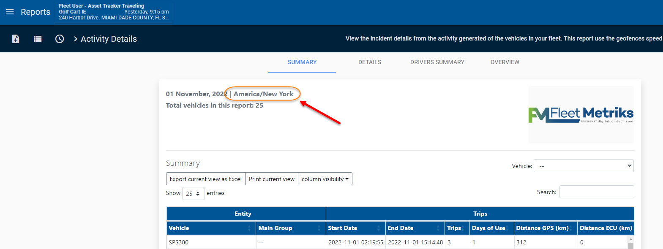Image resolution: width=663 pixels, height=249 pixels.
Task: Sort table by Main Group column
Action: coord(290,228)
